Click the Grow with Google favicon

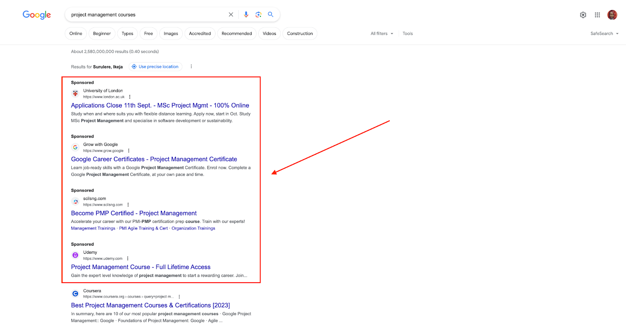(76, 147)
